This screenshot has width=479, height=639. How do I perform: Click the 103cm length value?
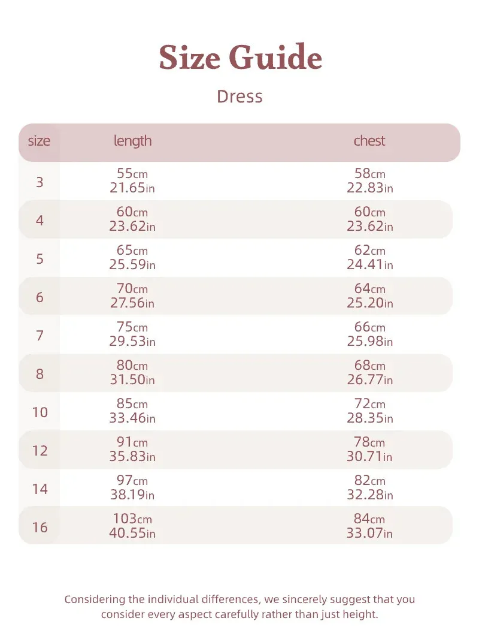132,519
